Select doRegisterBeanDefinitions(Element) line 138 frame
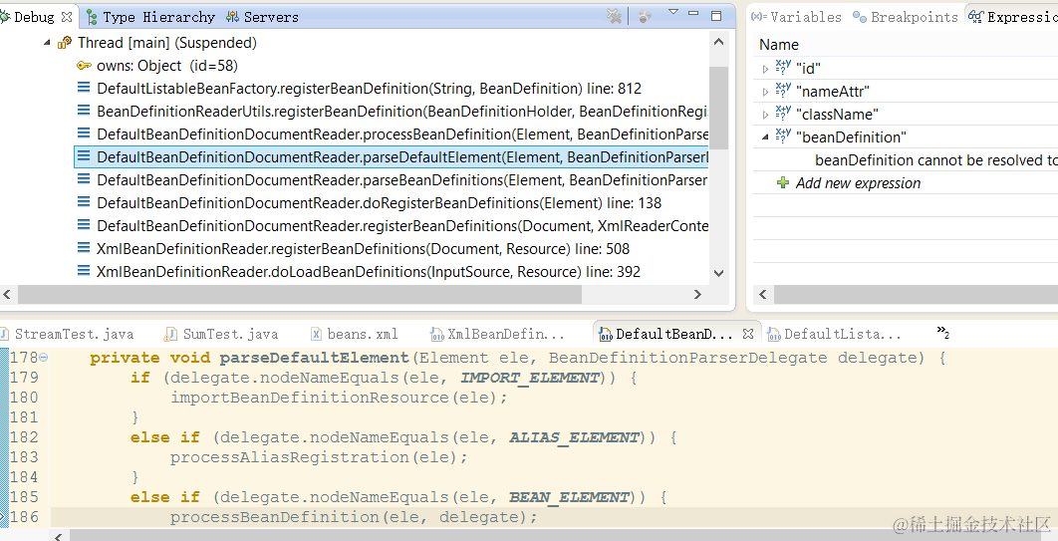Screen dimensions: 1058x541 tap(379, 203)
